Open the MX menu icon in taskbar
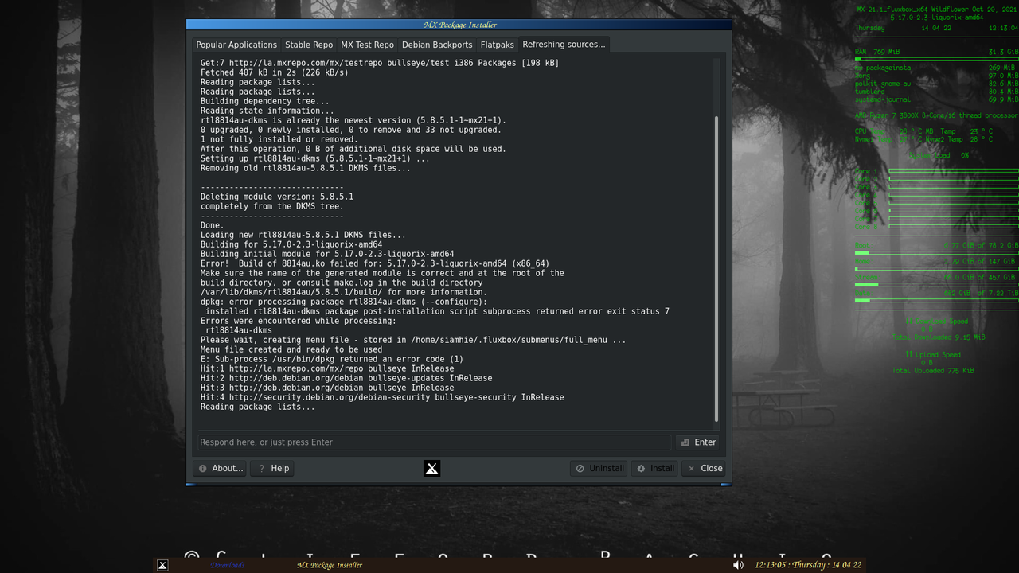 tap(162, 565)
